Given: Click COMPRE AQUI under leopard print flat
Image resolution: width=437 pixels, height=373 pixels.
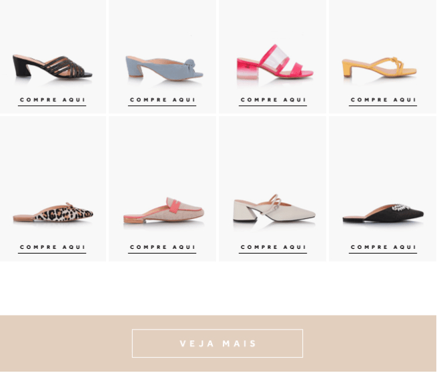Looking at the screenshot, I should click(x=52, y=248).
